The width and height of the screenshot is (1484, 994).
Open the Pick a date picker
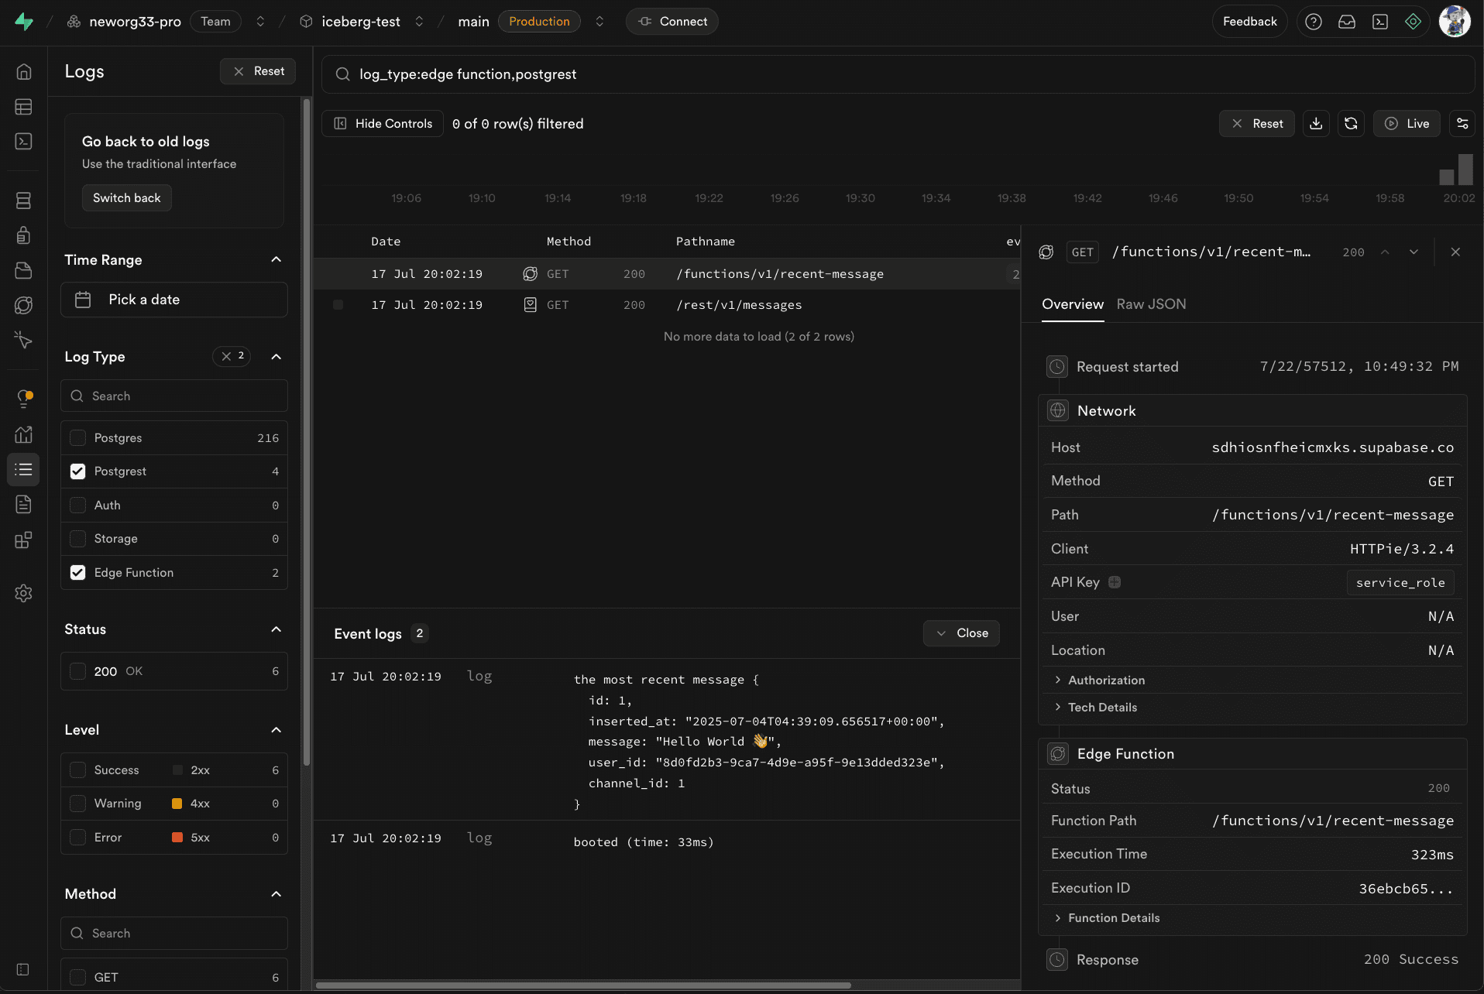tap(174, 300)
